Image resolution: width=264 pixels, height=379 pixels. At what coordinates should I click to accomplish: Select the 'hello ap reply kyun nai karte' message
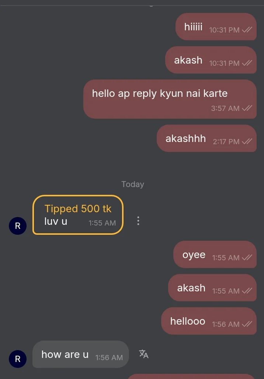[x=170, y=99]
